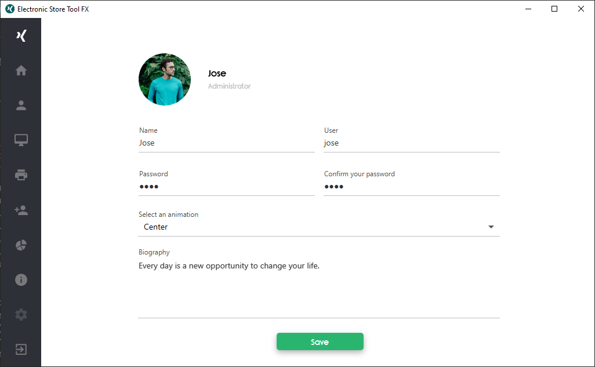Viewport: 595px width, 367px height.
Task: Click inside the Biography text area
Action: (x=319, y=288)
